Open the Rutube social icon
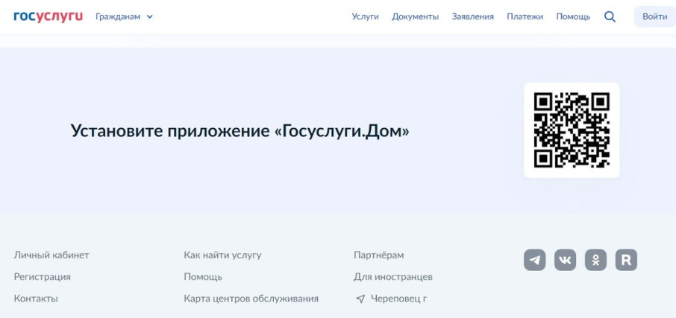 tap(627, 260)
